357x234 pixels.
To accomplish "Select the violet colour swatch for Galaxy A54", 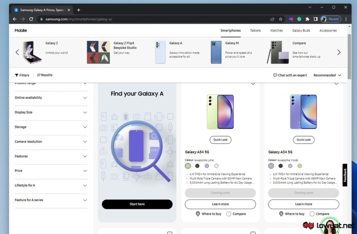I will [x=207, y=166].
